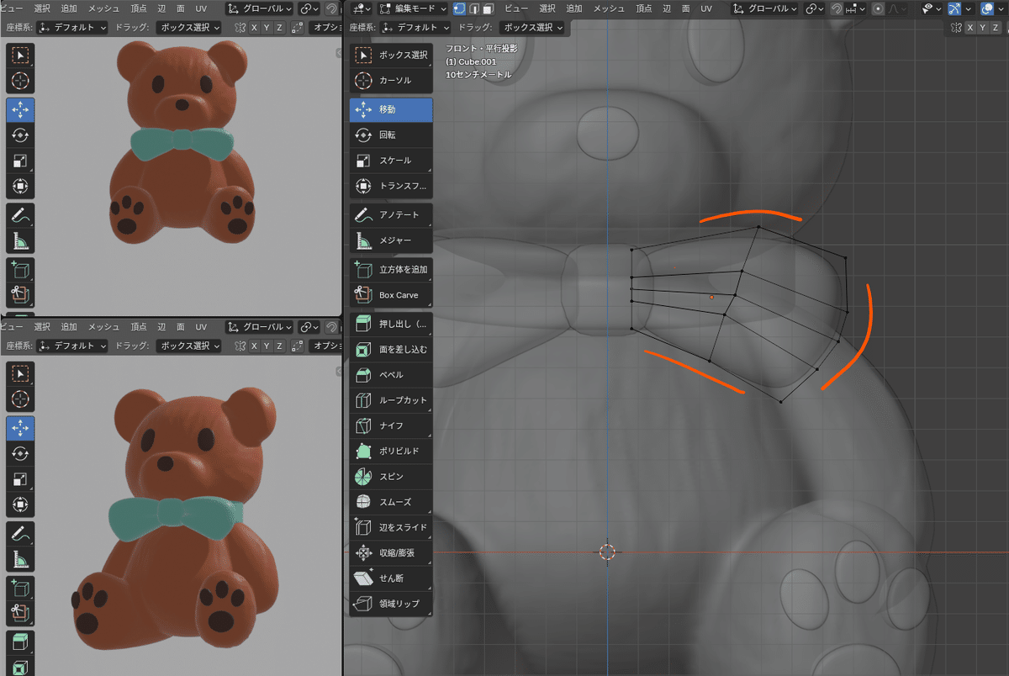Open ボックス選択 dropdown in lower-left viewport
1009x676 pixels.
pos(189,346)
